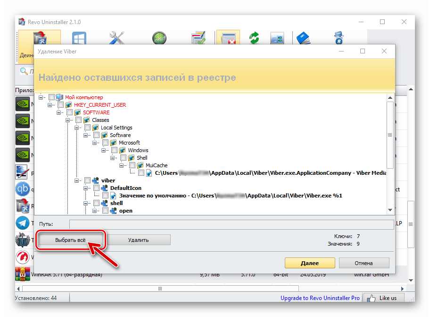Activate Hunter Mode radar icon

click(159, 38)
